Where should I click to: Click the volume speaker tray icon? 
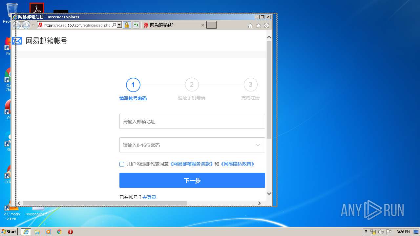381,232
